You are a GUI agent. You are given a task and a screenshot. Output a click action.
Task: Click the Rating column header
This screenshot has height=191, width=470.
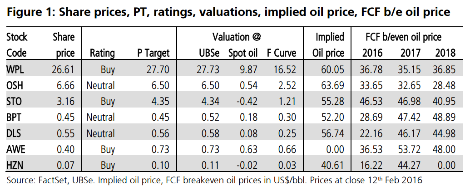[x=103, y=53]
